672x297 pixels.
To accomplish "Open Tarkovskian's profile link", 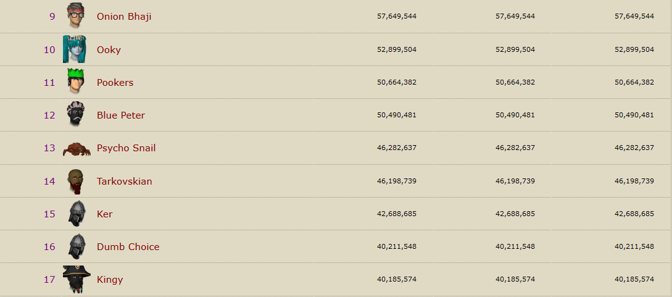I will pyautogui.click(x=124, y=181).
